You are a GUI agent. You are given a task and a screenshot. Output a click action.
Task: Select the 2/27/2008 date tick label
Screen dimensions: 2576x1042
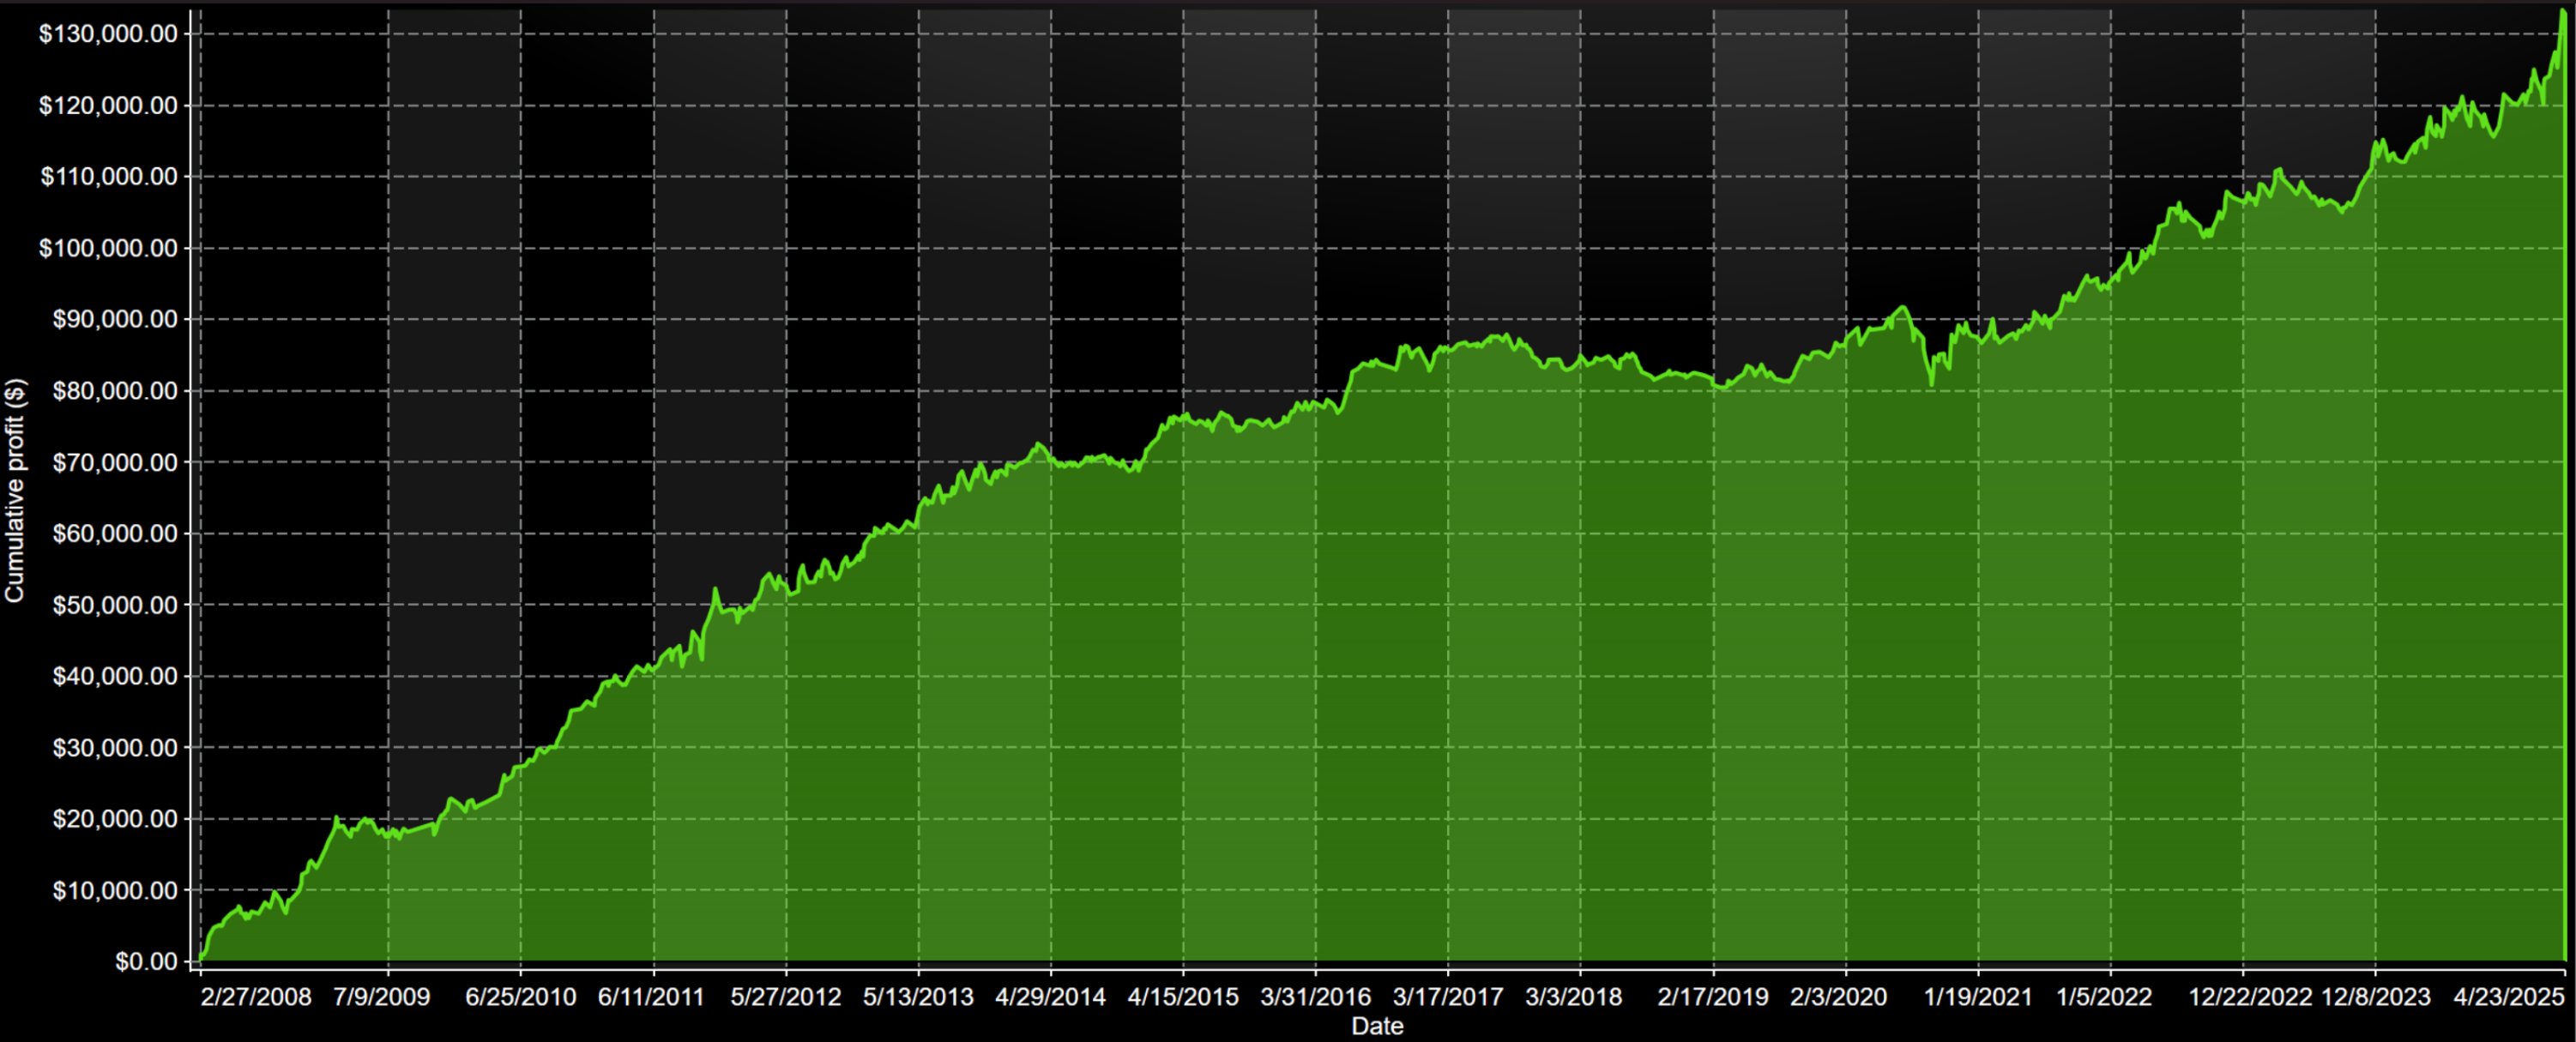click(x=256, y=997)
